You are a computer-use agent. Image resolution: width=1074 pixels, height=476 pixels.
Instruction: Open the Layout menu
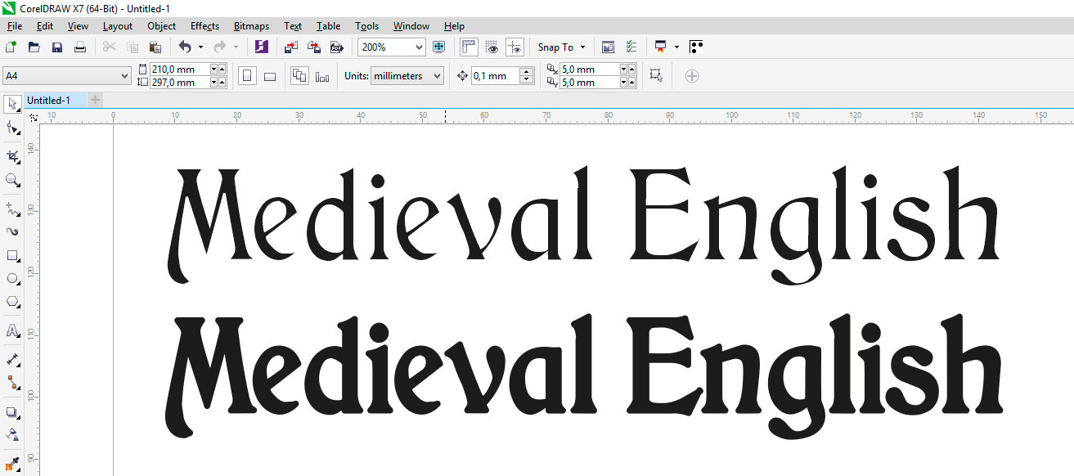click(118, 26)
